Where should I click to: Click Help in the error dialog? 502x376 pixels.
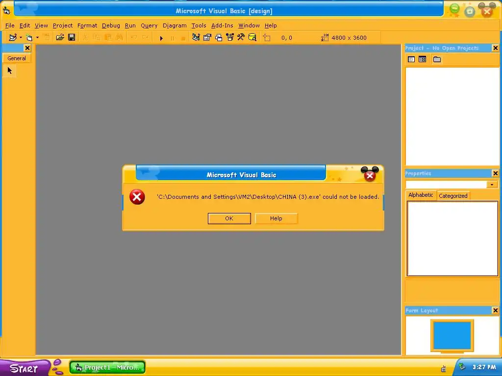pyautogui.click(x=276, y=218)
